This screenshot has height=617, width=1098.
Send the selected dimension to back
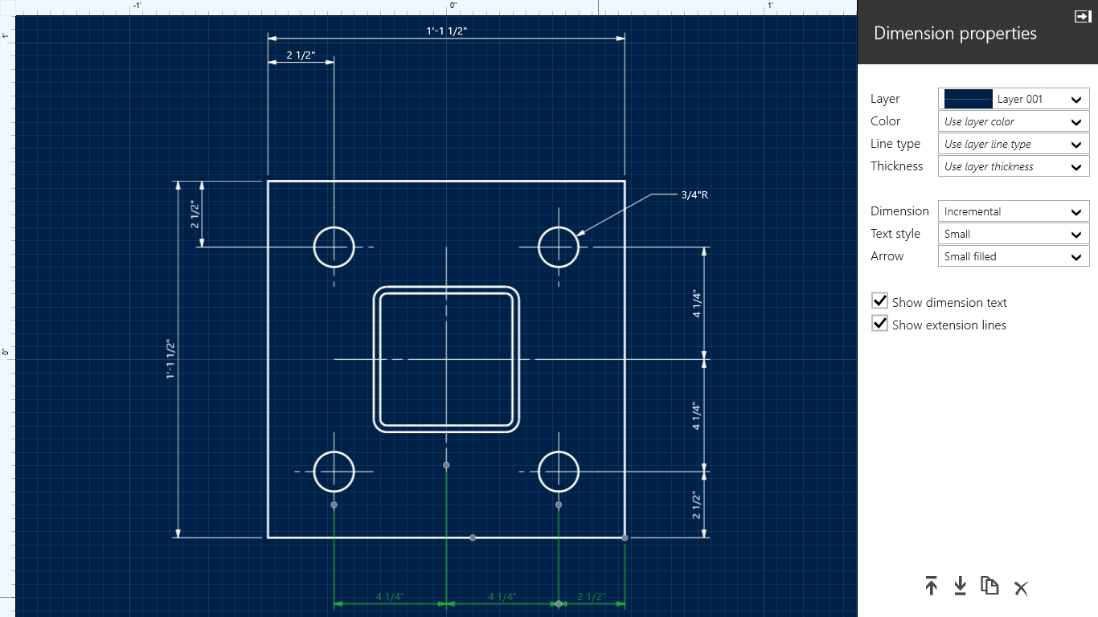[x=960, y=587]
